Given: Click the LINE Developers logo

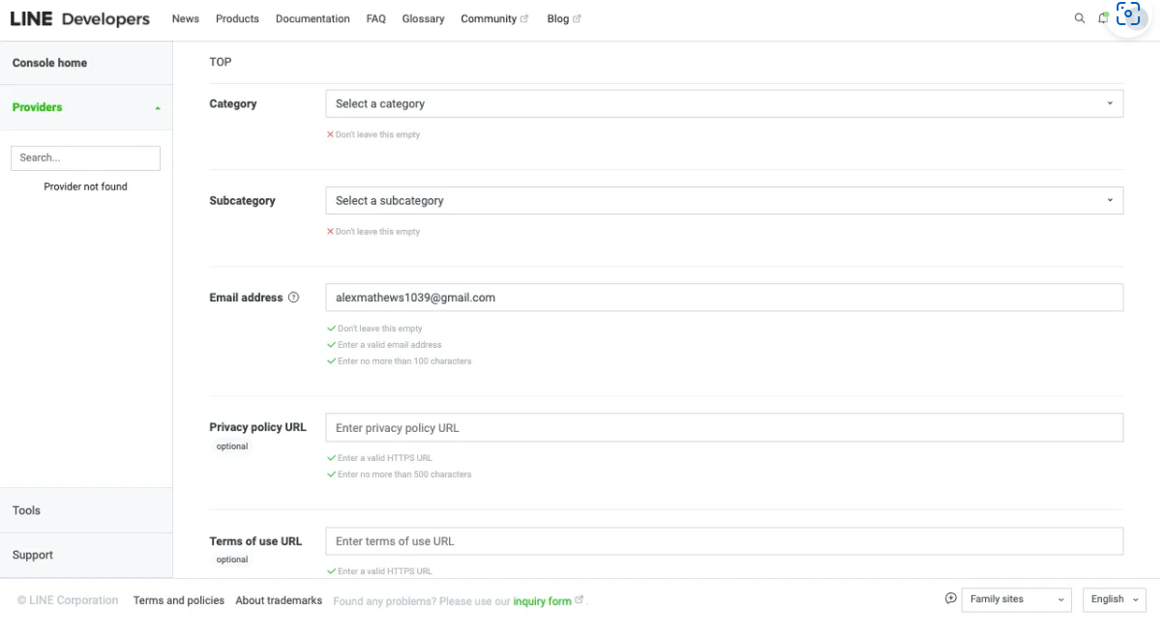Looking at the screenshot, I should click(79, 19).
